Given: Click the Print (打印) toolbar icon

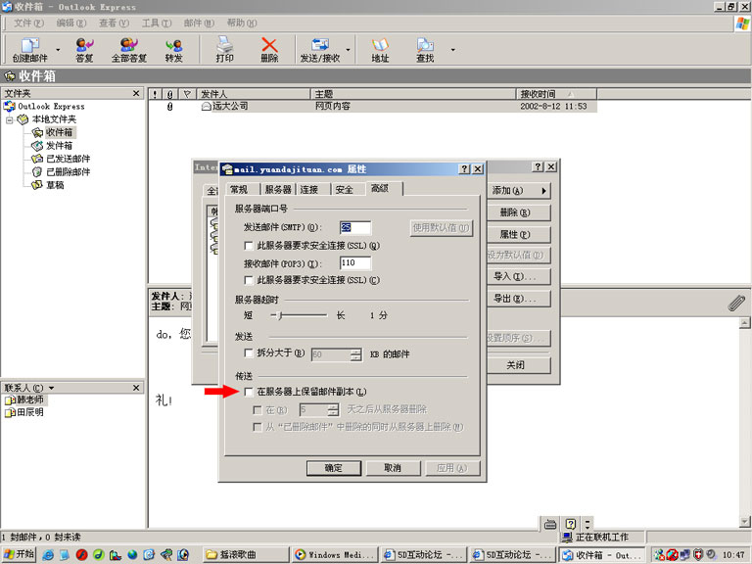Looking at the screenshot, I should 224,49.
